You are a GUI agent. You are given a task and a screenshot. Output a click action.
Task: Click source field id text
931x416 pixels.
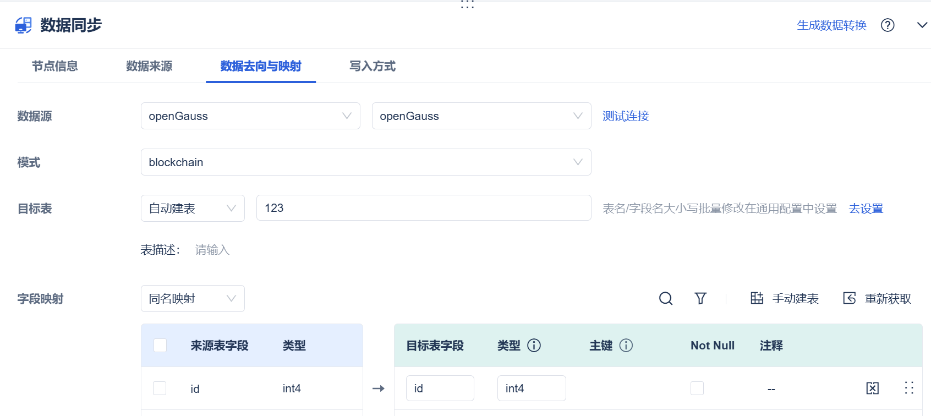[195, 389]
